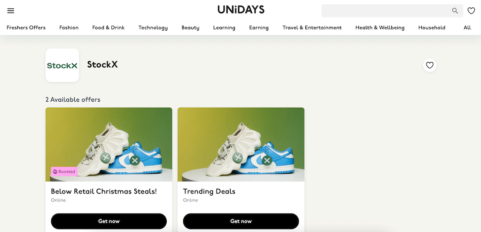
Task: Click the search magnifier icon
Action: point(455,11)
